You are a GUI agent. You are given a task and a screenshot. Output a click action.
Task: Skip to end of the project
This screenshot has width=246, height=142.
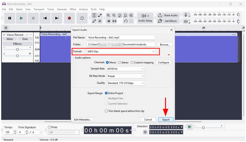[x=57, y=18]
